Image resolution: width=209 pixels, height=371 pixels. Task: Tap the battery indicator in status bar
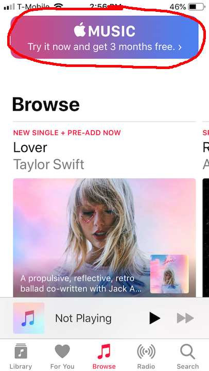196,7
